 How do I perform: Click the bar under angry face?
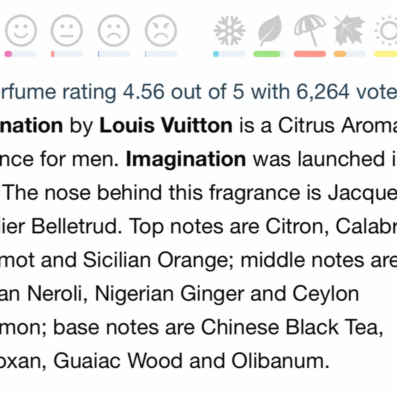click(161, 54)
